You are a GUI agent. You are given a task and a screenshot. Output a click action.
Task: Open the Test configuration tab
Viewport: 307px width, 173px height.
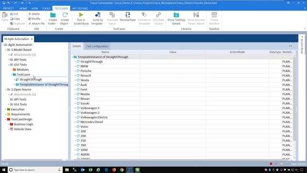point(97,46)
